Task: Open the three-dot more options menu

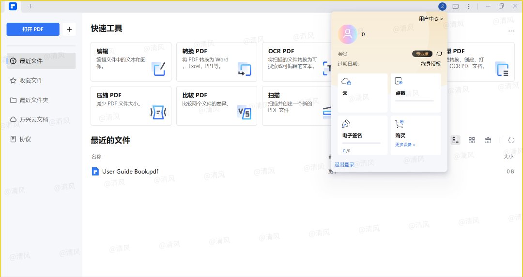Action: point(511,31)
